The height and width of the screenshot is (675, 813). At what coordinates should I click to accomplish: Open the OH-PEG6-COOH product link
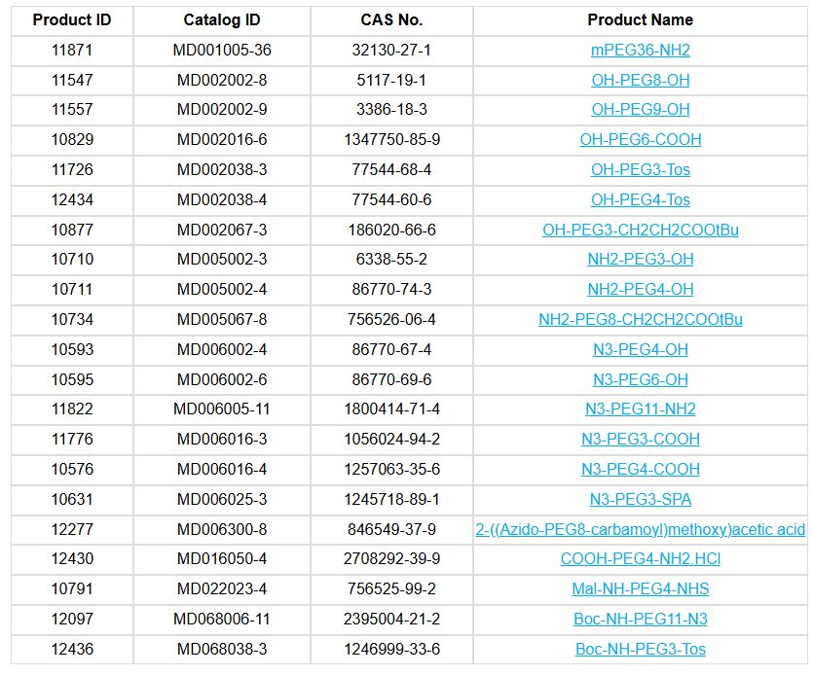coord(641,139)
